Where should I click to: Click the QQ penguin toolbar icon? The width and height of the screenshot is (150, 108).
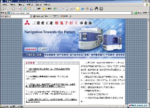pyautogui.click(x=96, y=9)
